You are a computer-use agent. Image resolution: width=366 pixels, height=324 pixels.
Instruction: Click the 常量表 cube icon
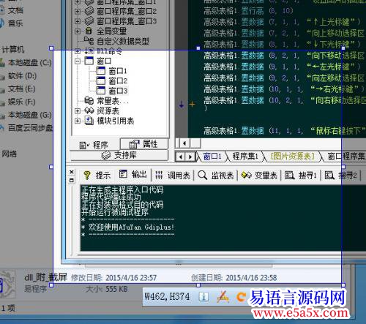89,100
